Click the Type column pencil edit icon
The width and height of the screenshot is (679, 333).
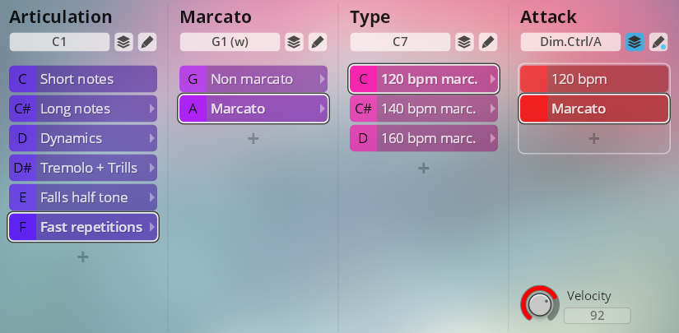click(487, 42)
